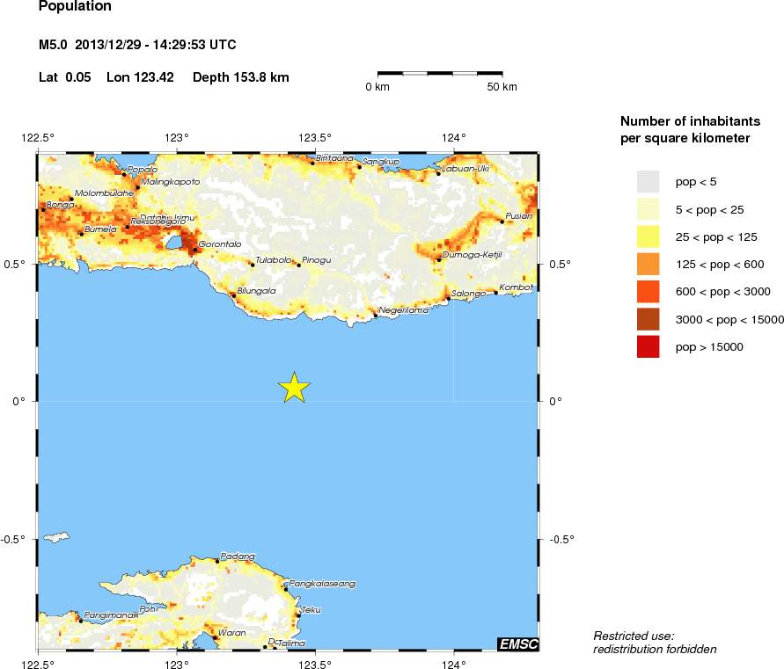Select the gray 'pop < 5' legend swatch
This screenshot has height=669, width=784.
click(x=648, y=182)
